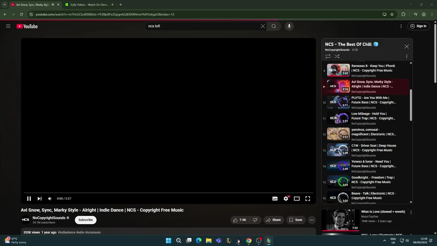437x246 pixels.
Task: Open NoCopyrightSounds channel name link
Action: 49,218
